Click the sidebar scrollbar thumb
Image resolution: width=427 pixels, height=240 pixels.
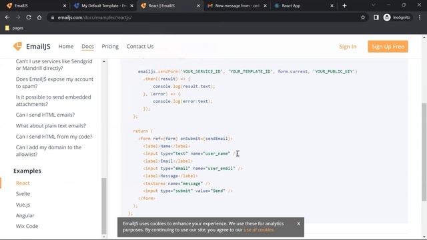[104, 205]
